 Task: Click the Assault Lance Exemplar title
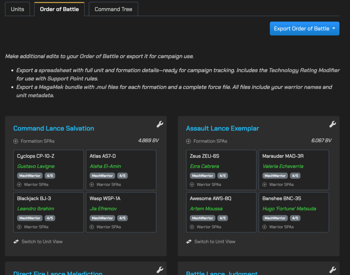point(223,128)
